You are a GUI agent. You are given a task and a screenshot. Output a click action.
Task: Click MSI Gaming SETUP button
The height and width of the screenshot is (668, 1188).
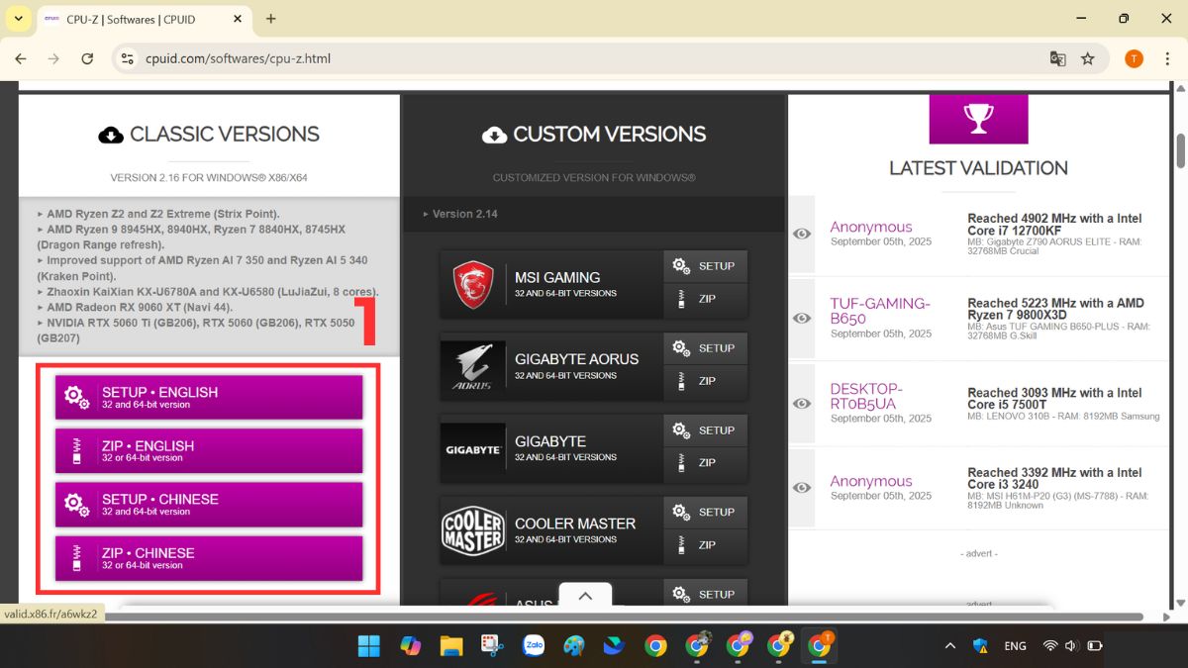705,266
